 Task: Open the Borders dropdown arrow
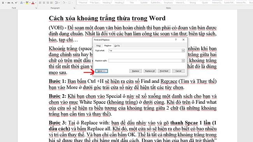(x=72, y=3)
